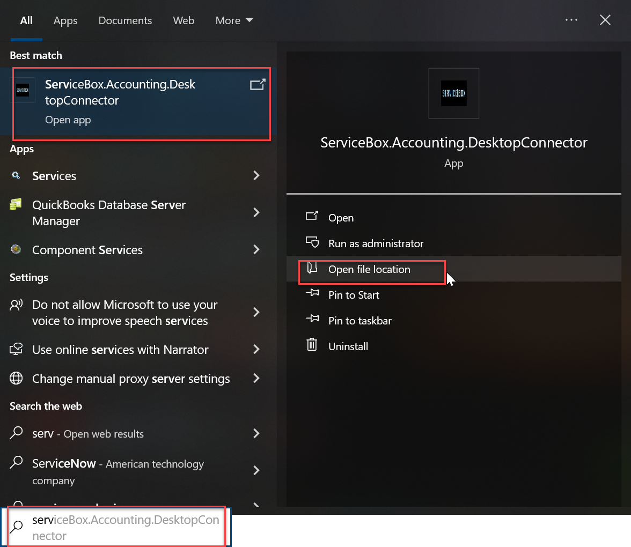Click the QuickBooks Database Server Manager icon
The height and width of the screenshot is (547, 631).
click(x=16, y=204)
